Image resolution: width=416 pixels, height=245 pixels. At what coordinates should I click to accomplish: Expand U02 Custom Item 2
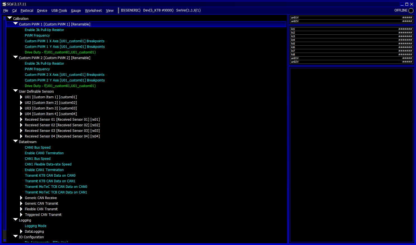click(21, 103)
